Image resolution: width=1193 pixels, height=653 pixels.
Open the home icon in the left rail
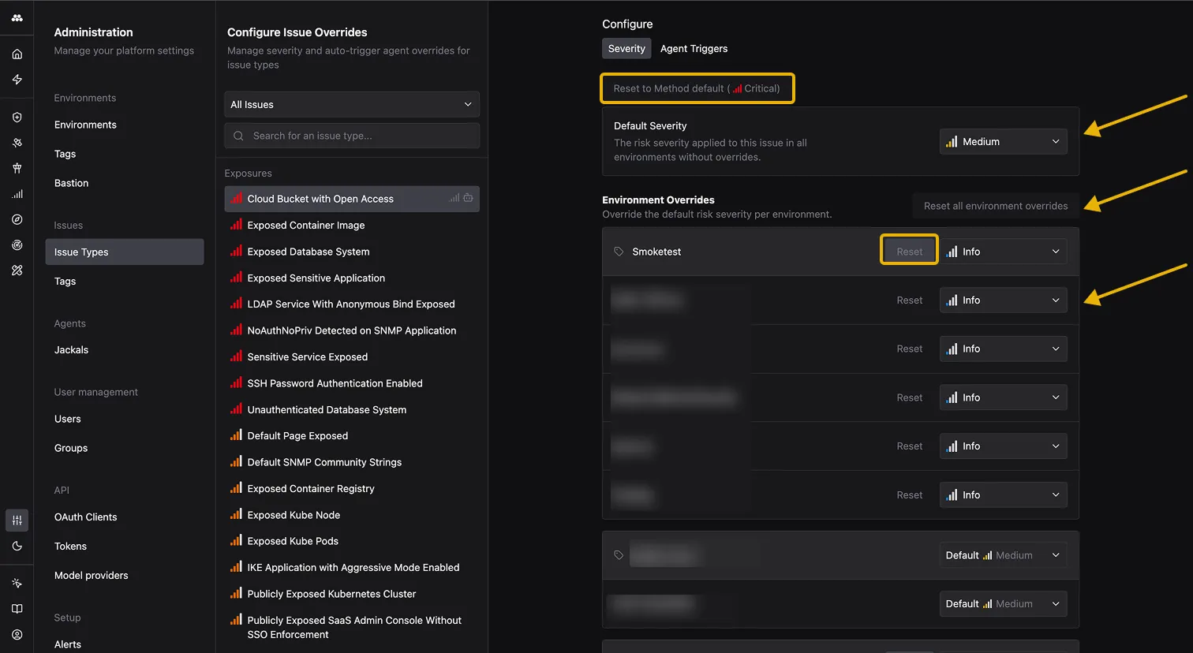tap(17, 54)
